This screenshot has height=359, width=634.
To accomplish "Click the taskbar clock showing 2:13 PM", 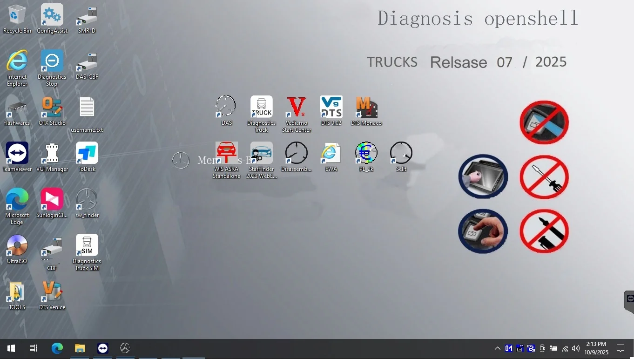I will coord(597,348).
